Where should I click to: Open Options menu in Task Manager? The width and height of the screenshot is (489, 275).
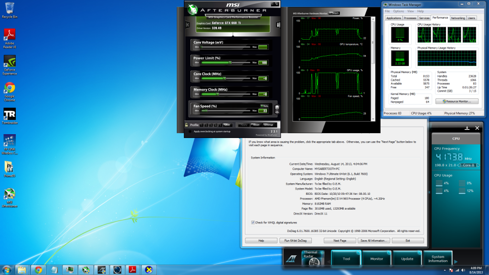pos(398,11)
